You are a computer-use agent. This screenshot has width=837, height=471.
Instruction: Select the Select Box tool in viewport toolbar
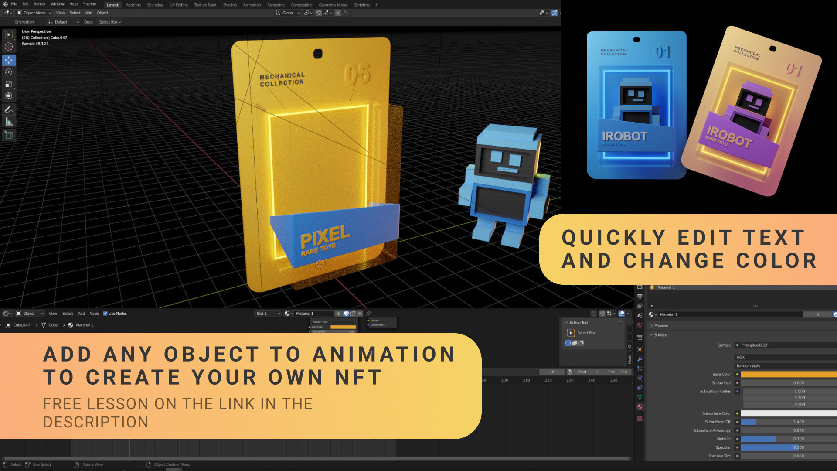(x=9, y=35)
